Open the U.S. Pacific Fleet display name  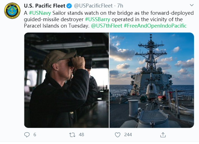tap(45, 6)
